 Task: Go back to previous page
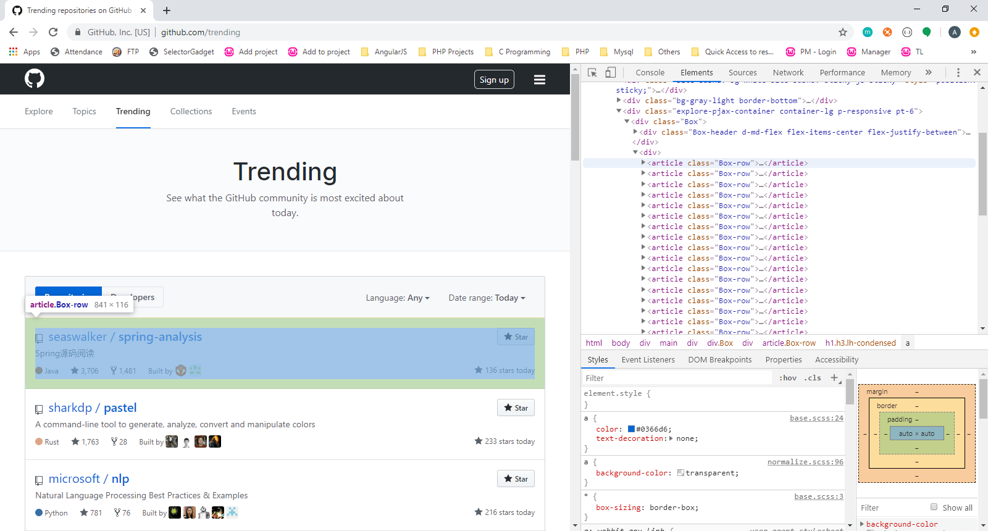tap(14, 32)
